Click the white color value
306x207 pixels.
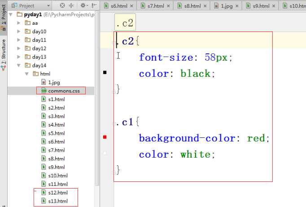[195, 154]
